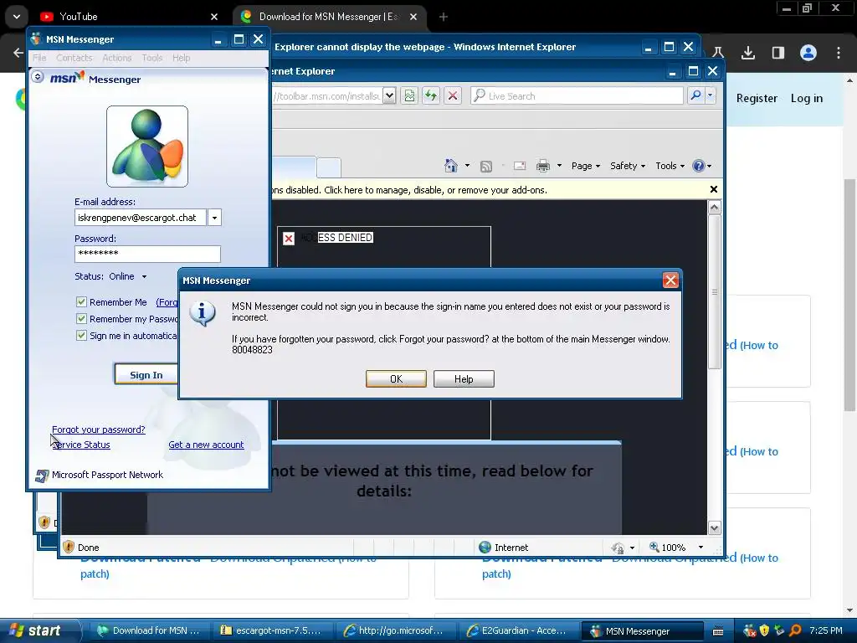Click Internet Explorer compatibility view icon
Viewport: 857px width, 643px height.
pyautogui.click(x=409, y=95)
